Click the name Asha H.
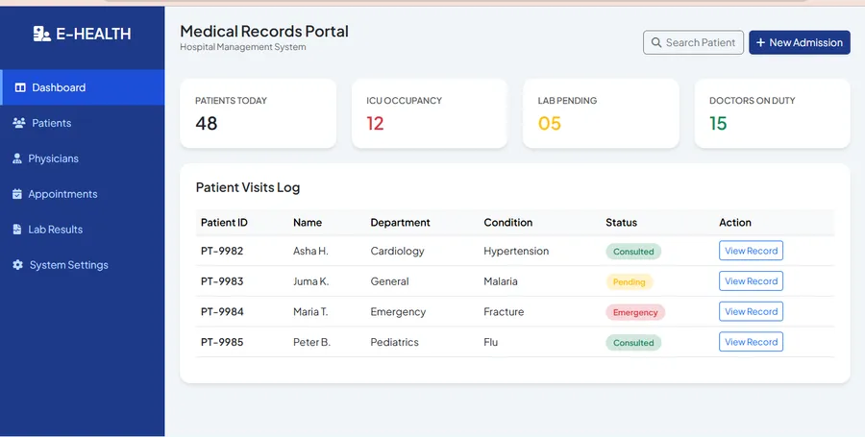 point(310,251)
